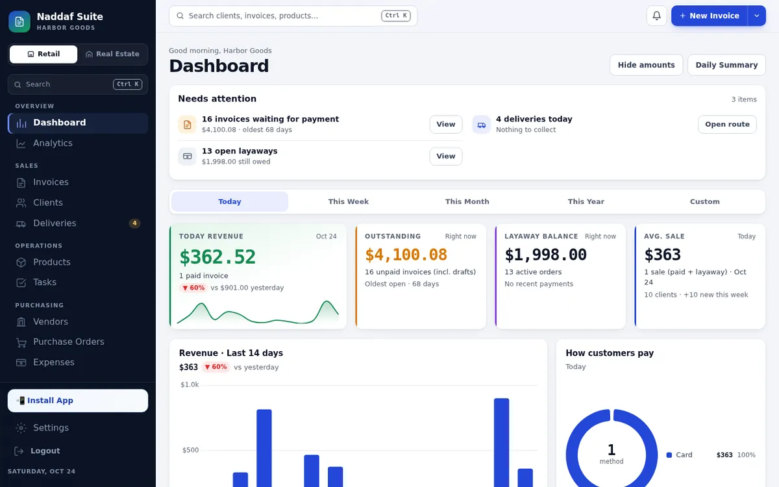View the 13 open layaways
The image size is (779, 487).
click(x=446, y=156)
